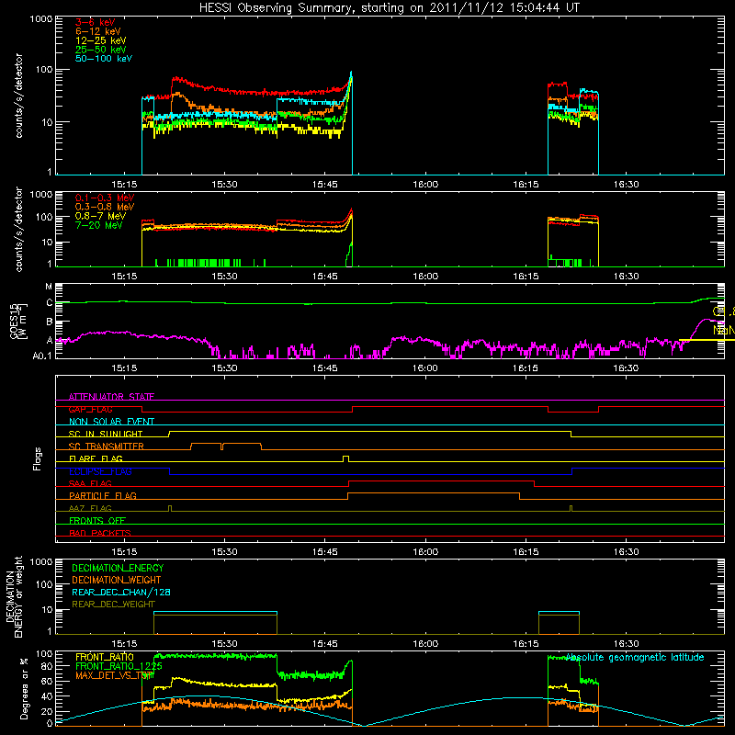The width and height of the screenshot is (735, 735).
Task: Click the raised SAA_FLAG step segment
Action: point(442,481)
